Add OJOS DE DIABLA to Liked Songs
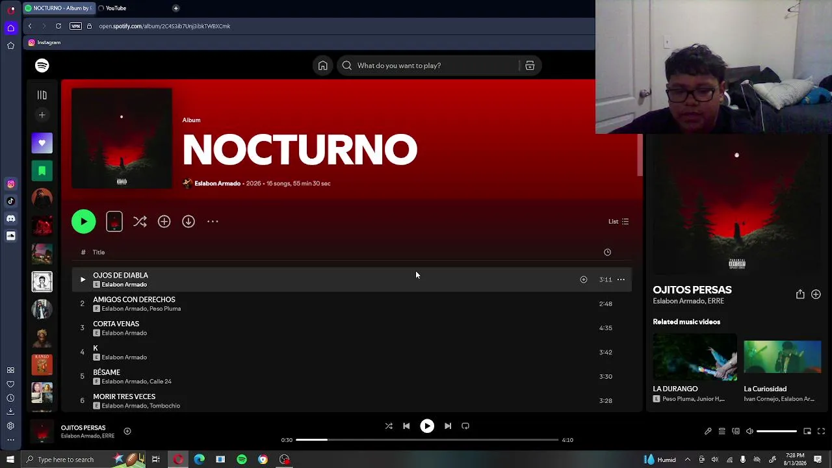This screenshot has width=832, height=468. (584, 279)
